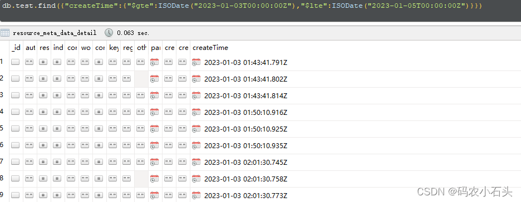Screen dimensions: 521x202
Task: Select the value 2023-01-03 02:01:30.745Z
Action: (245, 162)
